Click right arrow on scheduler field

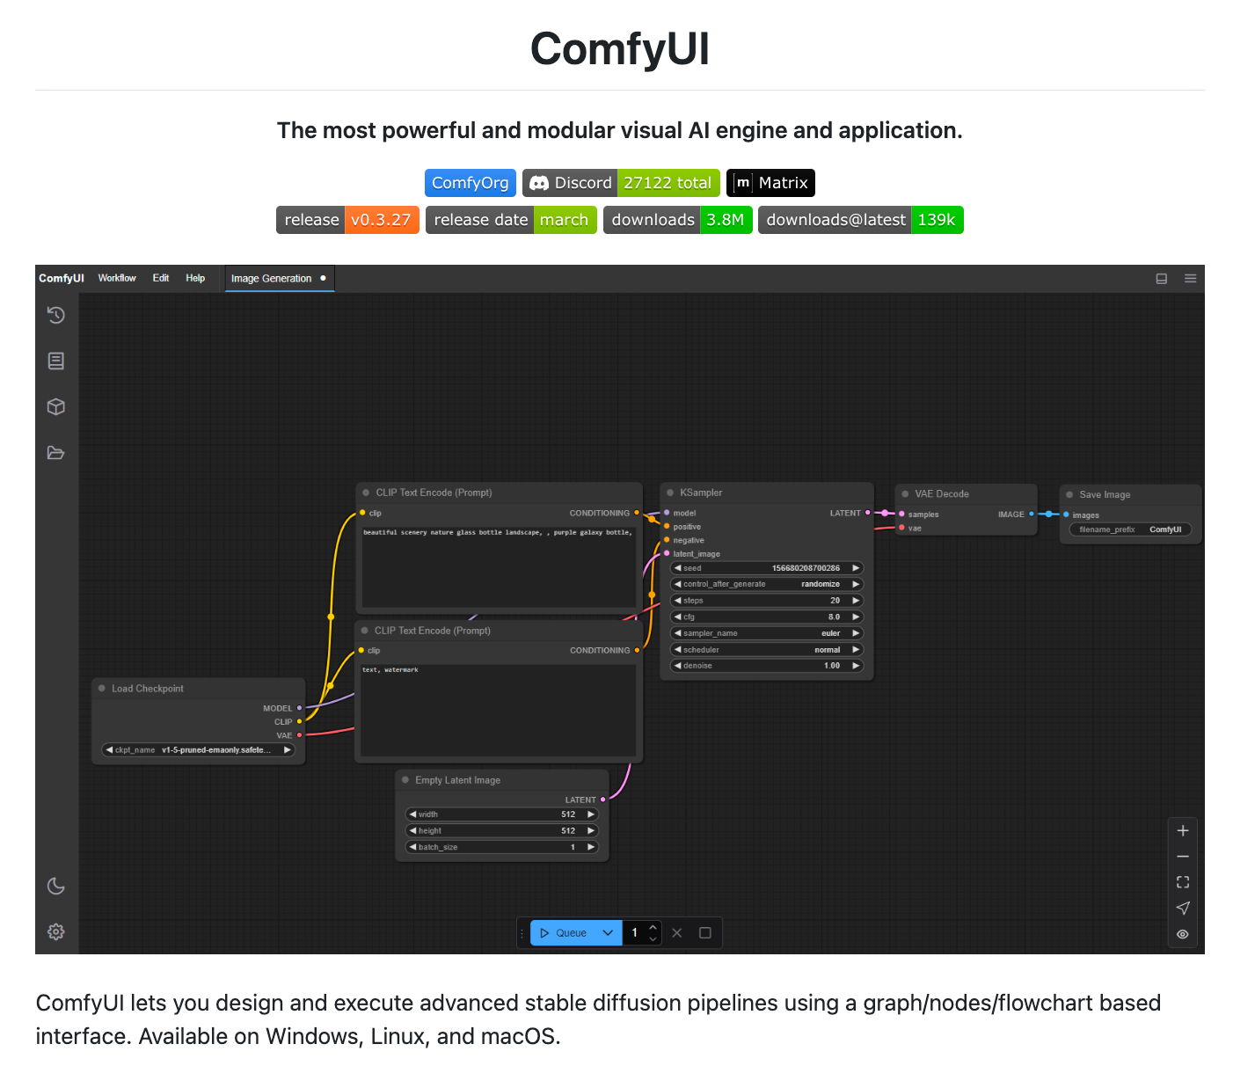click(x=856, y=650)
